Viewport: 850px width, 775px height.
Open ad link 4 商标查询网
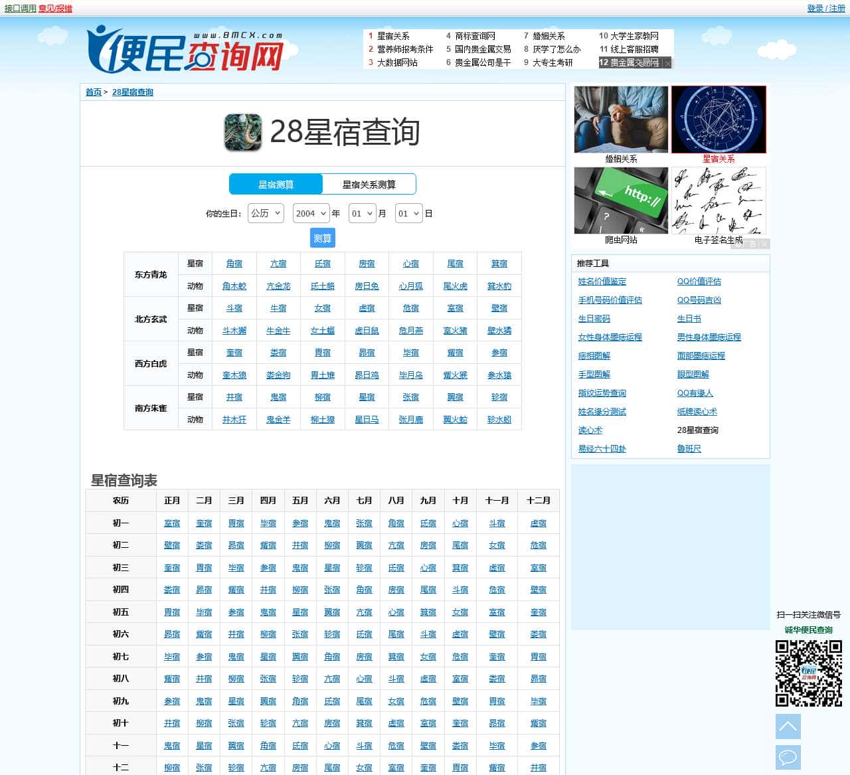(475, 36)
